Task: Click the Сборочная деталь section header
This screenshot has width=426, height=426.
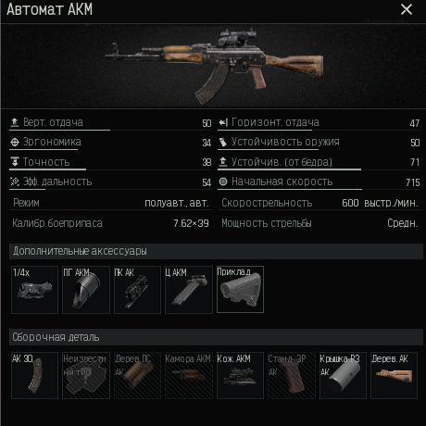Action: pos(216,337)
